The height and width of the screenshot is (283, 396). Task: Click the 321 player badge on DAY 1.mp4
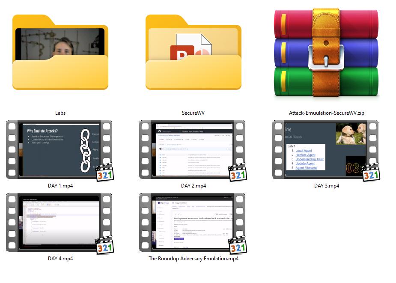click(x=104, y=172)
